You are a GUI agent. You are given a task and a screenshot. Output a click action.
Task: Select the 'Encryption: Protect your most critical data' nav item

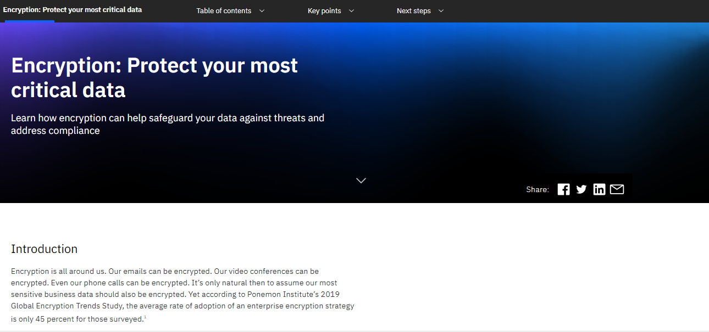coord(73,9)
